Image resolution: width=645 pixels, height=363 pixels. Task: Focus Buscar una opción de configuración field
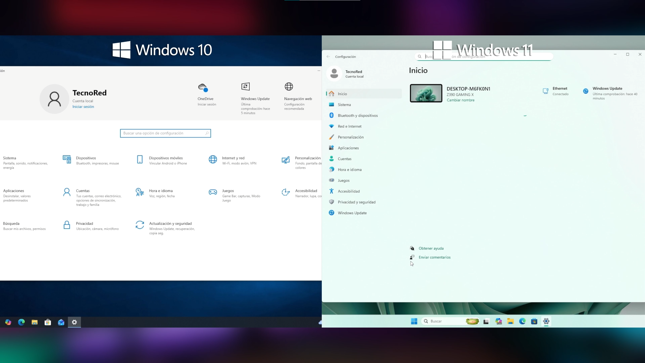[165, 133]
